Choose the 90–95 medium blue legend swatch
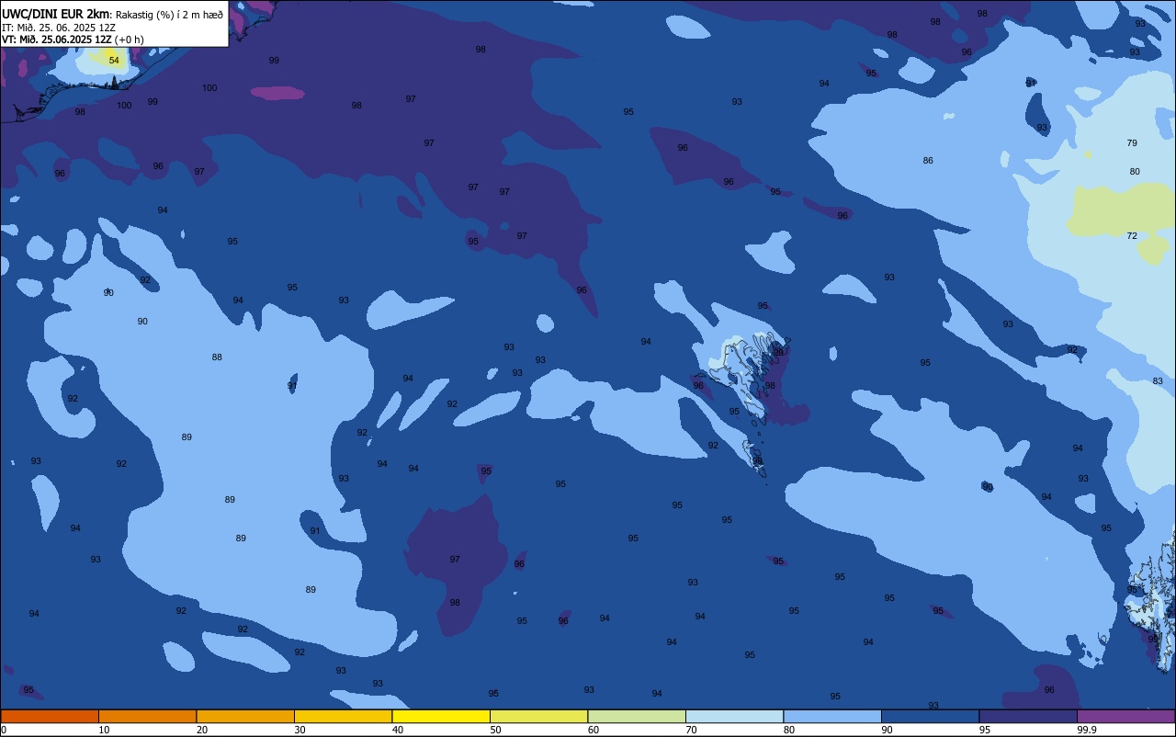1176x737 pixels. [930, 716]
